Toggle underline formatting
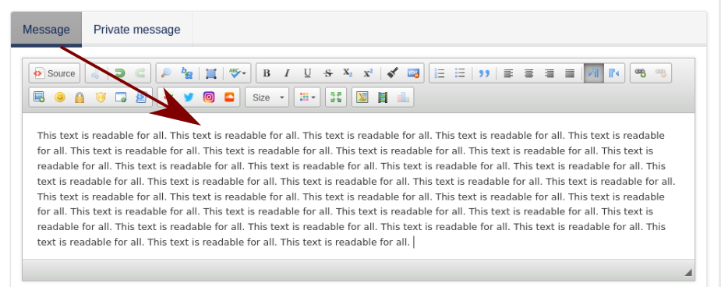 tap(308, 73)
